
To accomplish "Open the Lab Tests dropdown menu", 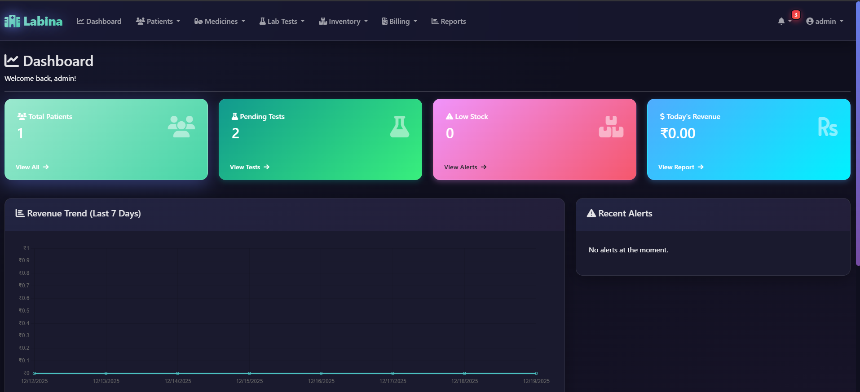I will [x=282, y=21].
